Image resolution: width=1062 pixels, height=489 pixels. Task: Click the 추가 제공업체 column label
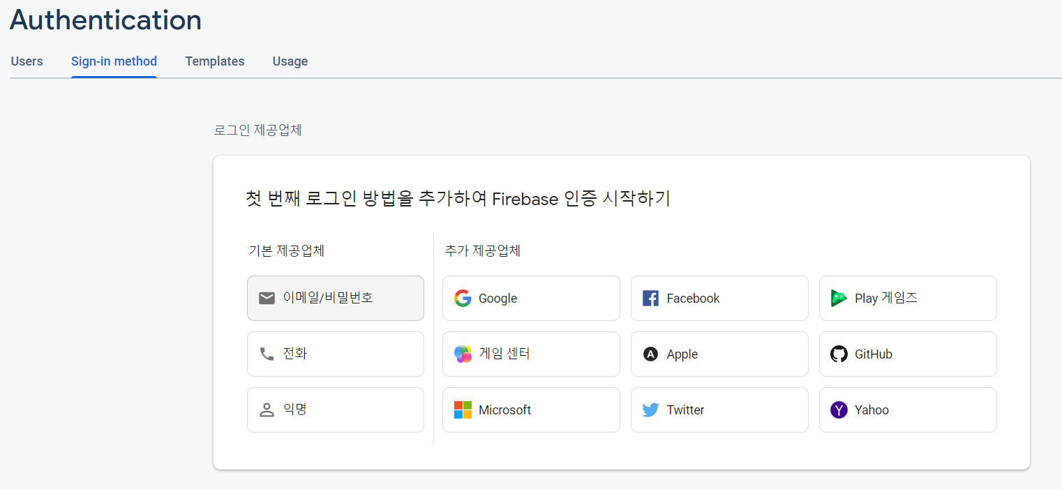pyautogui.click(x=483, y=251)
